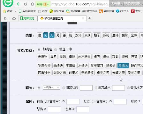The width and height of the screenshot is (143, 114).
Task: Open the 网易 site certificate badge
Action: (43, 4)
